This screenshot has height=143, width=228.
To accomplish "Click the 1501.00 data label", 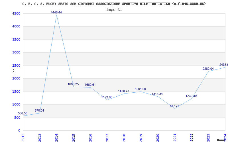I will (140, 89).
